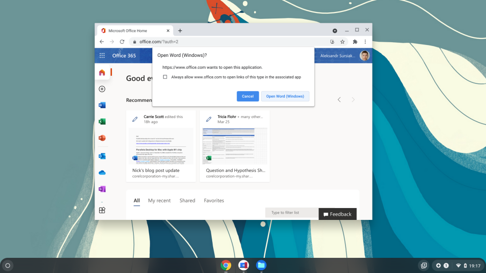
Task: Click the Create new plus icon
Action: 102,89
